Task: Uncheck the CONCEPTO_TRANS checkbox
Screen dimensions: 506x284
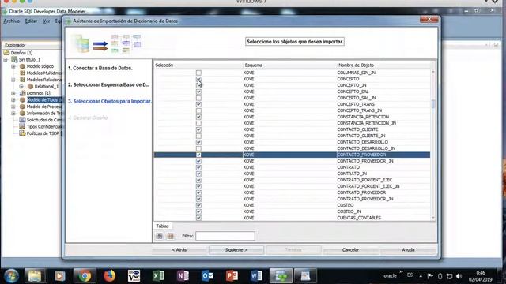Action: [x=198, y=104]
